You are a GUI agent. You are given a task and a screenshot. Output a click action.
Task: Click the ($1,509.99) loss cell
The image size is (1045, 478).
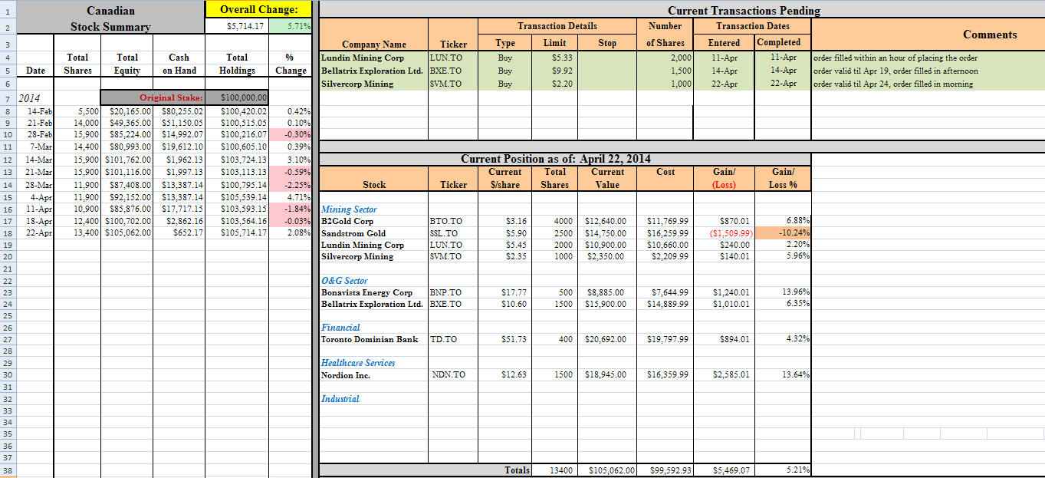(x=725, y=233)
